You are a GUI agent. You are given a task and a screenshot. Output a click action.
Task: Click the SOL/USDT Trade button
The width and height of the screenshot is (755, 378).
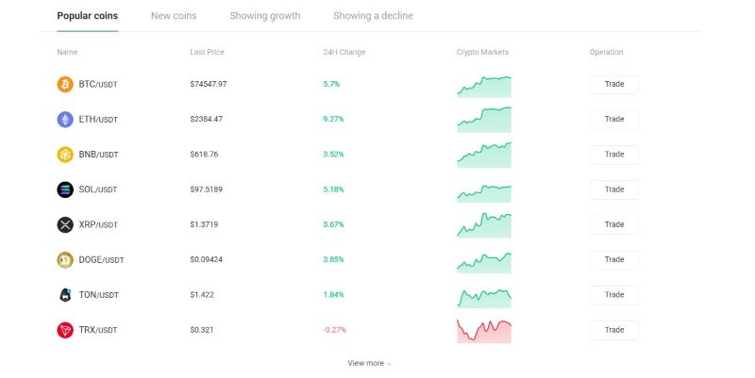coord(613,189)
